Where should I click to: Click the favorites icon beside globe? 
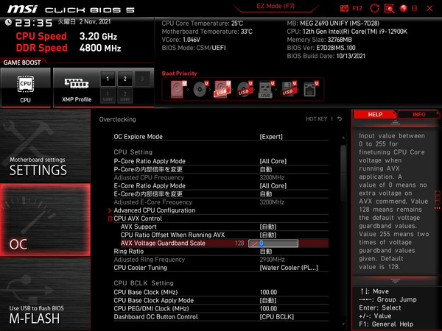click(414, 8)
